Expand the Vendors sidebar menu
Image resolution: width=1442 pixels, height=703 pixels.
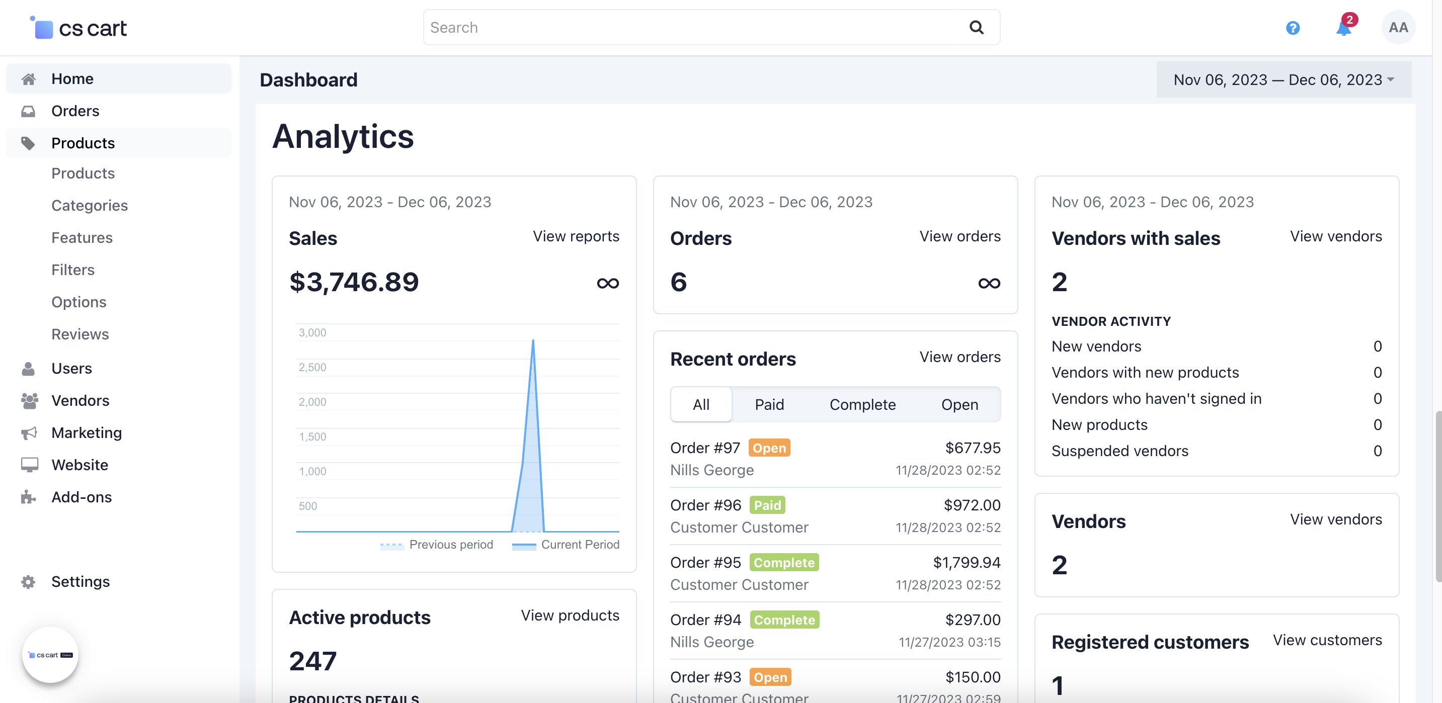pos(80,400)
